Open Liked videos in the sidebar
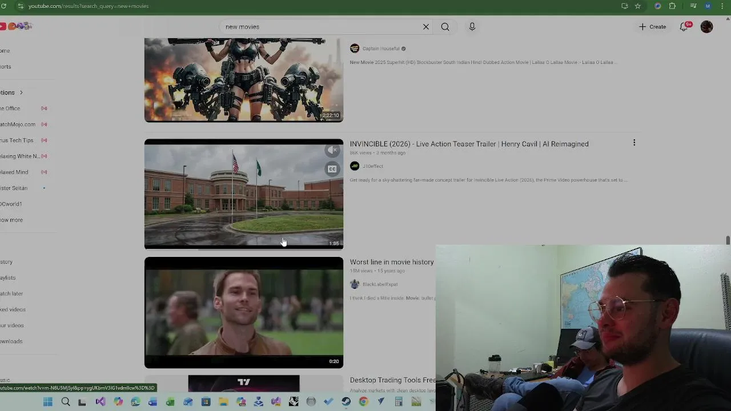Viewport: 731px width, 411px height. click(13, 310)
